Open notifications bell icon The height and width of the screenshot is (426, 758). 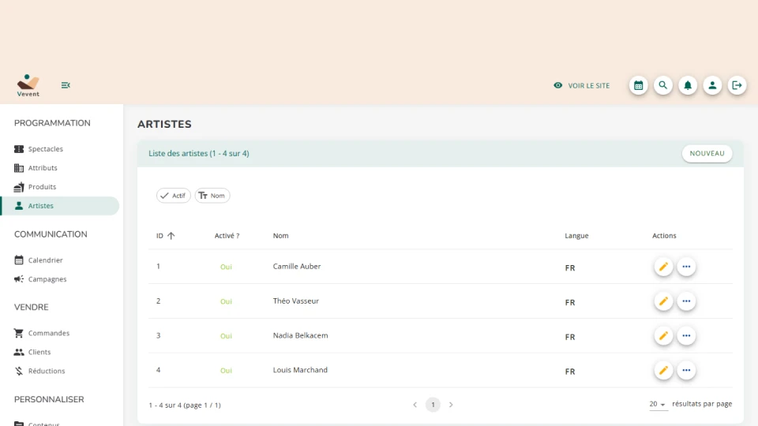point(688,85)
